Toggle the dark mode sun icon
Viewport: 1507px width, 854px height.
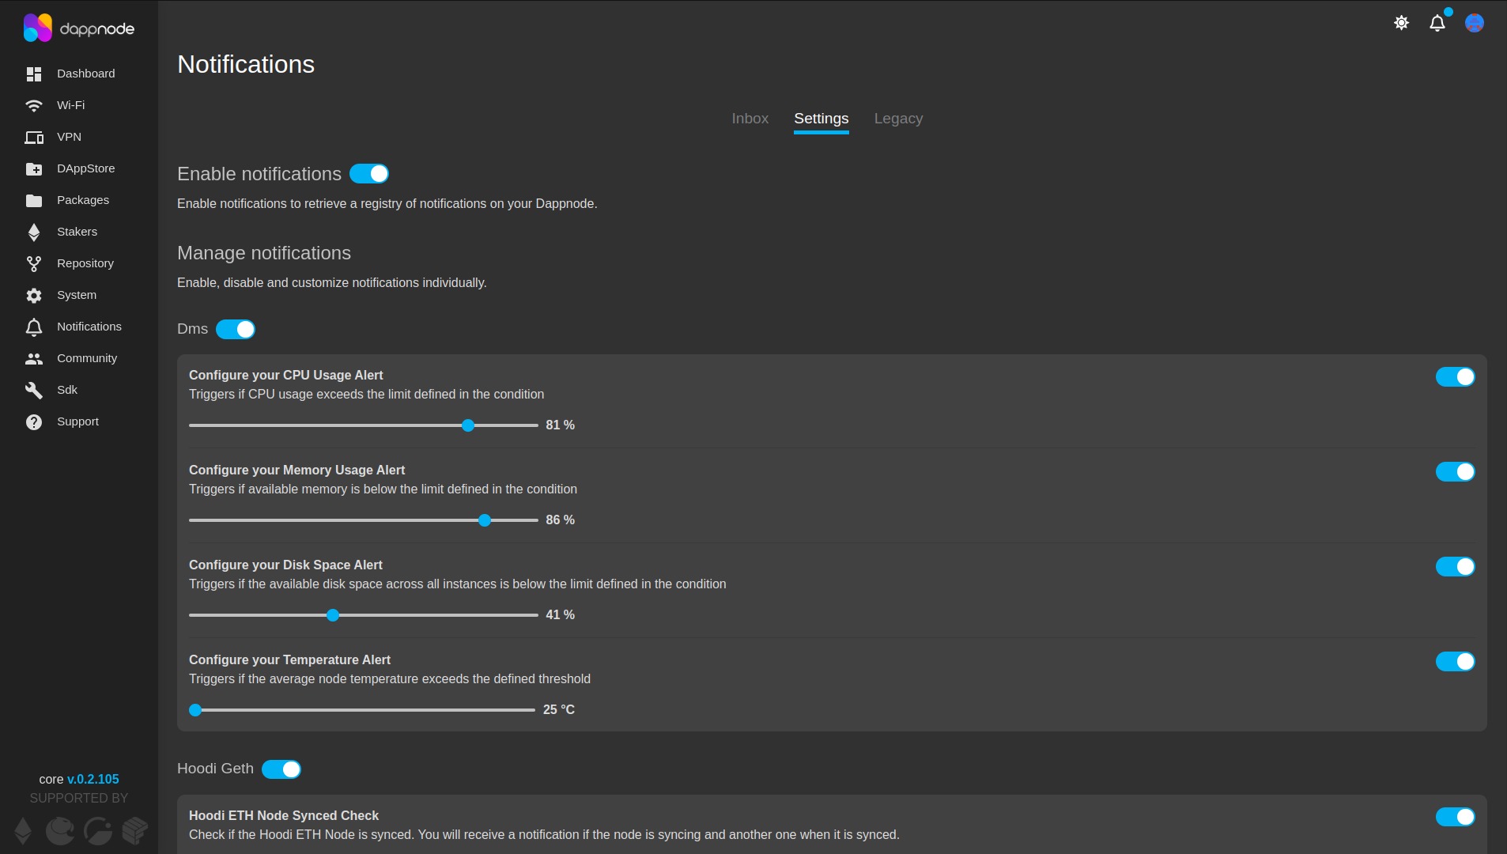[x=1401, y=23]
